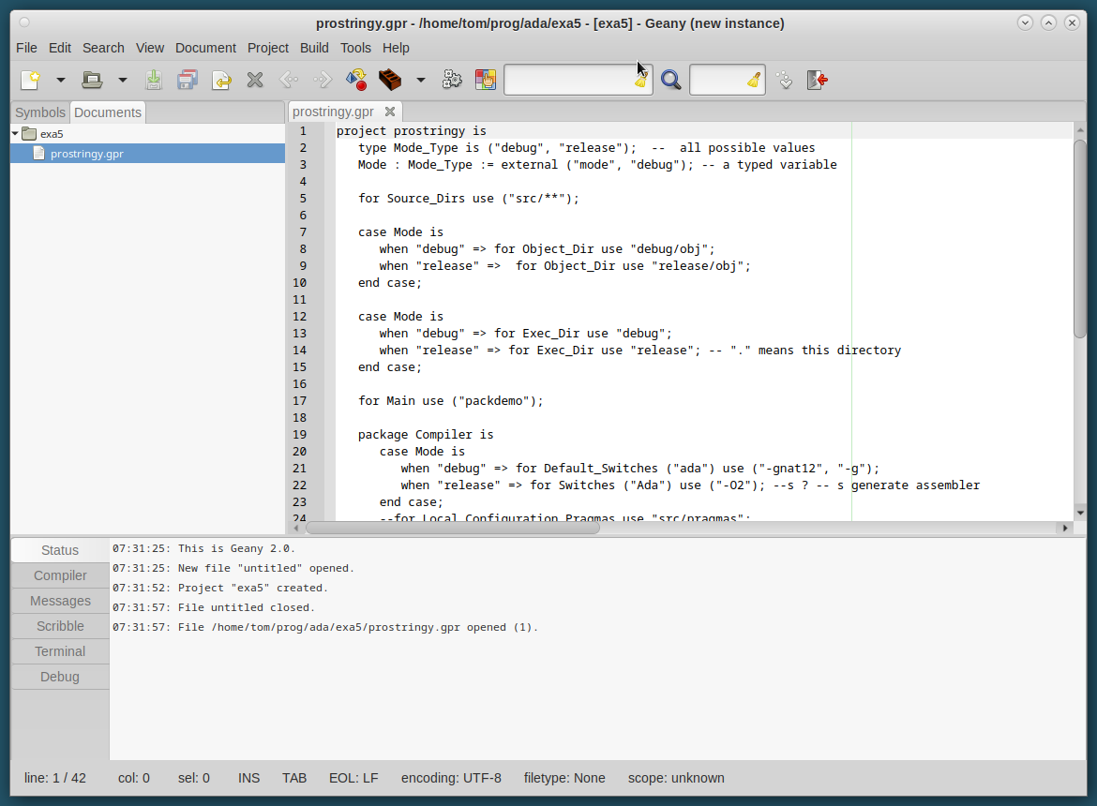This screenshot has height=806, width=1097.
Task: Click the Open file toolbar icon
Action: click(x=92, y=81)
